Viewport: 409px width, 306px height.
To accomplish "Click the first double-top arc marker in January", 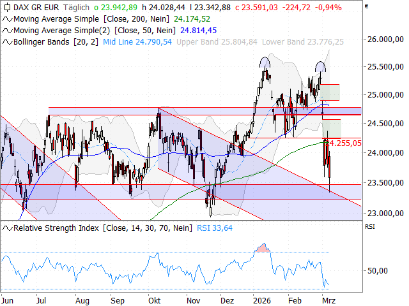I will [x=265, y=62].
